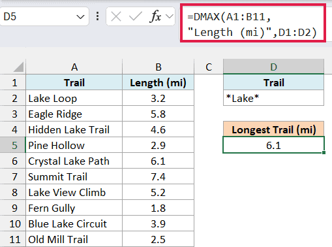Select row 8 header
This screenshot has height=247, width=332.
click(13, 192)
